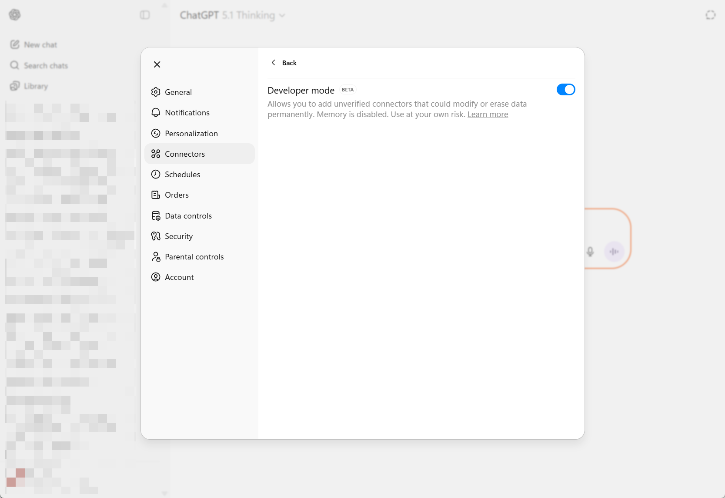Disable Developer mode
Image resolution: width=725 pixels, height=498 pixels.
(565, 90)
